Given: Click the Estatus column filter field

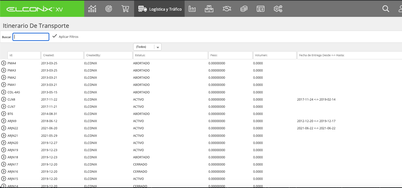Looking at the screenshot, I should point(171,55).
